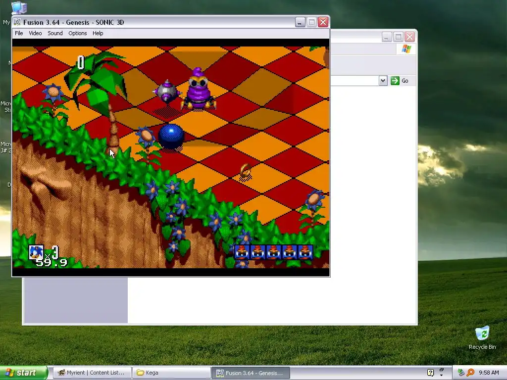The height and width of the screenshot is (380, 507).
Task: Click the gold ring on checkered floor
Action: point(246,171)
